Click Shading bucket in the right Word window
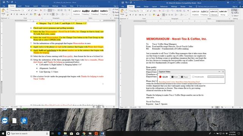243x136 pixels. coord(181,15)
